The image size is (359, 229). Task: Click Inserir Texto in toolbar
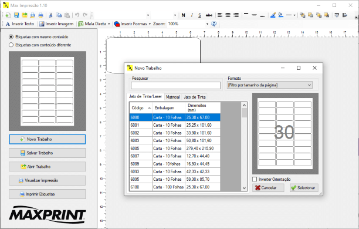coord(20,24)
